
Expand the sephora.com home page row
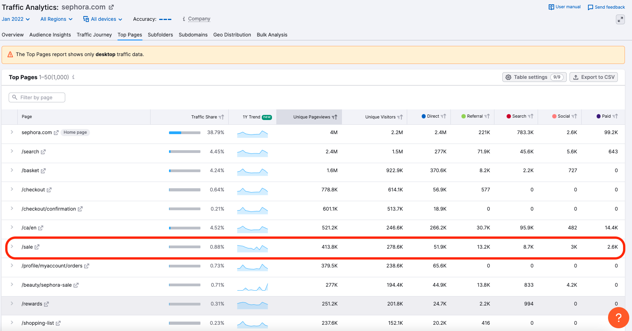point(12,132)
